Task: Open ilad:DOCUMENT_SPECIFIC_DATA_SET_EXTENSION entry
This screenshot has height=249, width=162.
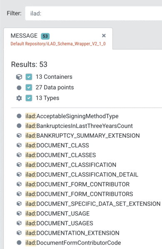Action: pyautogui.click(x=93, y=204)
